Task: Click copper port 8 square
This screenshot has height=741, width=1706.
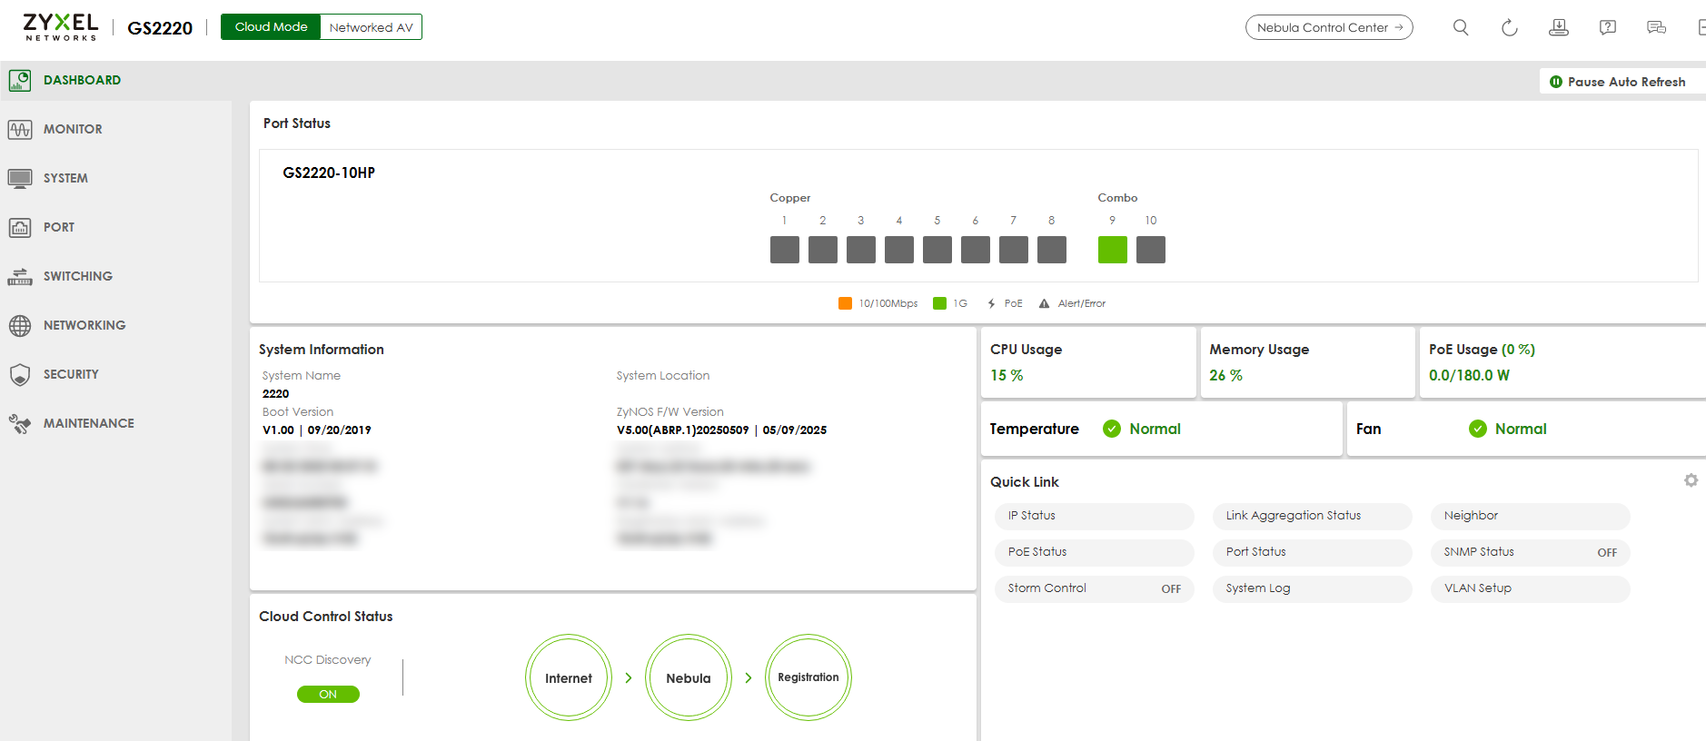Action: click(x=1052, y=250)
